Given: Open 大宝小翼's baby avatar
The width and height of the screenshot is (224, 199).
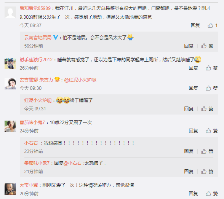Looking at the screenshot, I should pyautogui.click(x=10, y=189).
